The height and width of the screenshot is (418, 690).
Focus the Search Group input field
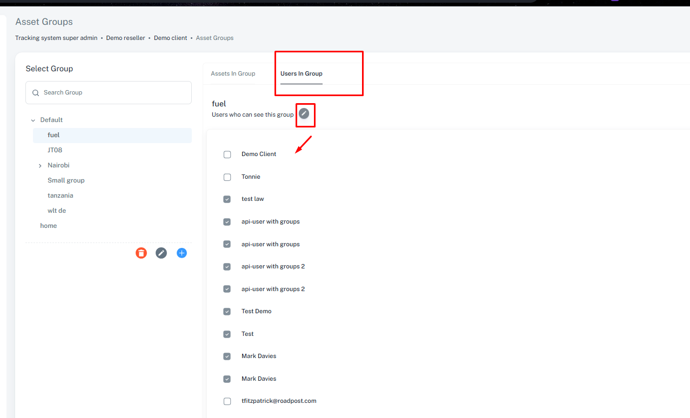pyautogui.click(x=113, y=93)
